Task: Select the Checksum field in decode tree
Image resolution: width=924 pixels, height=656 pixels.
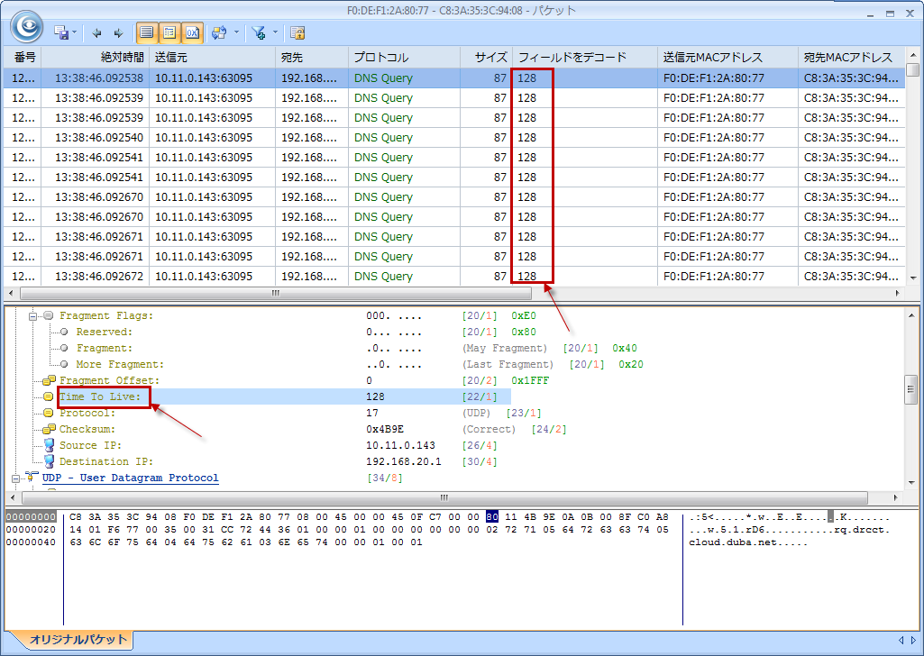Action: coord(87,430)
